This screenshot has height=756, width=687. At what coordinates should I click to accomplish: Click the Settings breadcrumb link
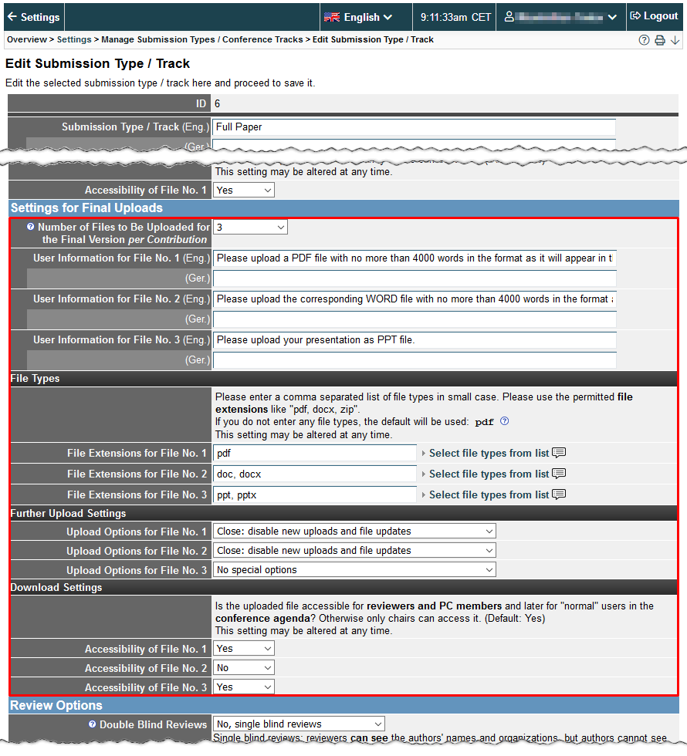click(x=74, y=39)
